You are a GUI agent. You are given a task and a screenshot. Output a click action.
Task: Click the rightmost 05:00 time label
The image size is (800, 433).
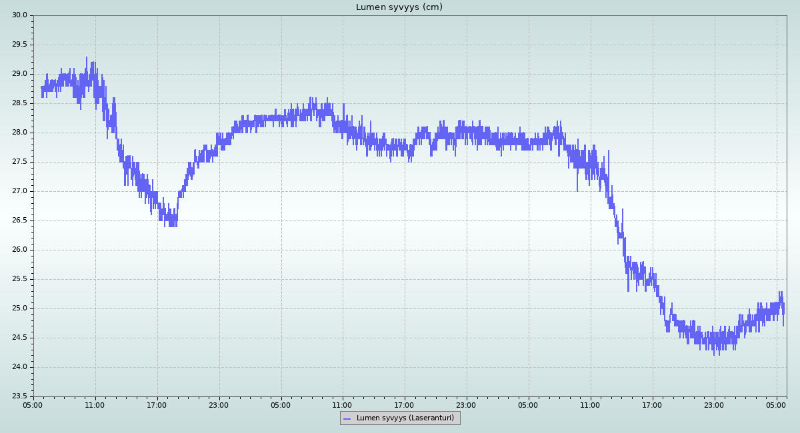[x=777, y=405]
